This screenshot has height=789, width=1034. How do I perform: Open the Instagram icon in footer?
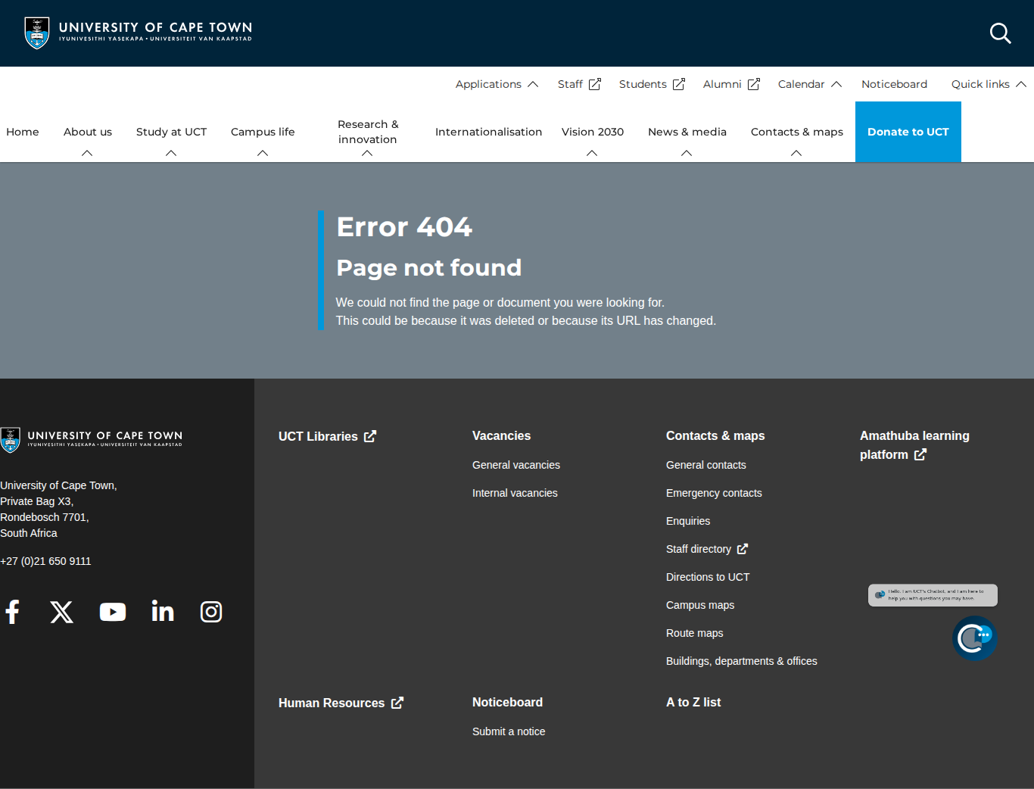click(x=211, y=612)
